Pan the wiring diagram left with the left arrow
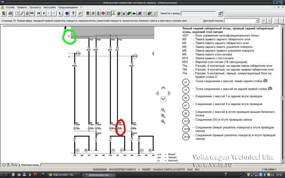Image resolution: width=285 pixels, height=178 pixels. [x=157, y=93]
